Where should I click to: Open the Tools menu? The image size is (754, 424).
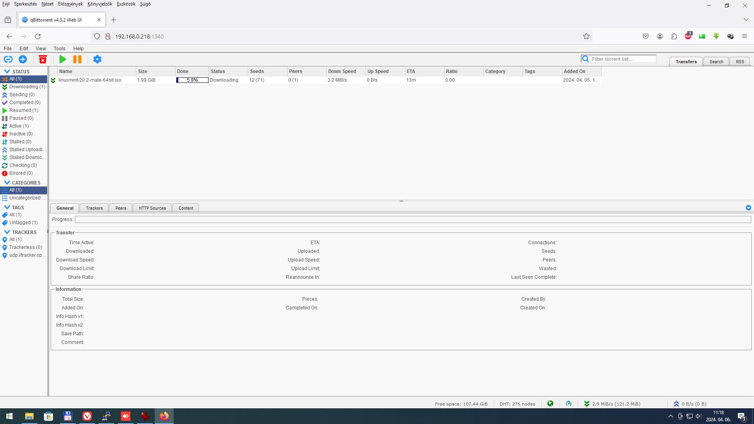click(59, 48)
